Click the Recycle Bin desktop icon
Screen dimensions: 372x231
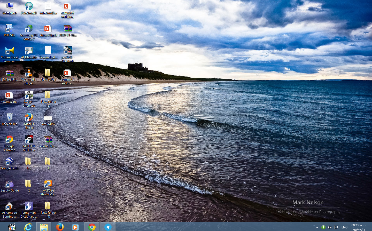[10, 118]
